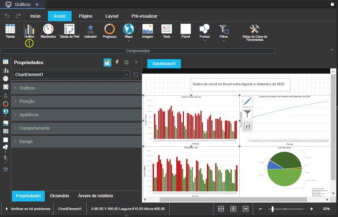Open the chart editor pencil icon
Image resolution: width=338 pixels, height=217 pixels.
coord(247,101)
